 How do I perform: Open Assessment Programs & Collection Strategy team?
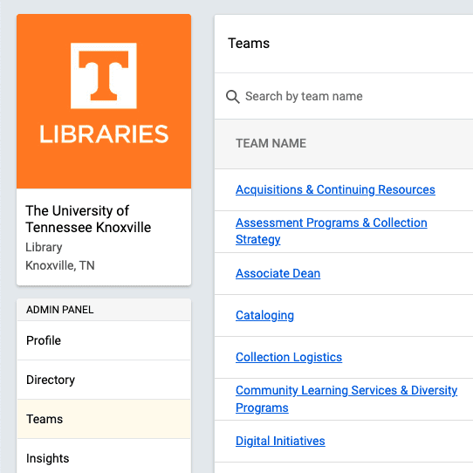click(332, 231)
